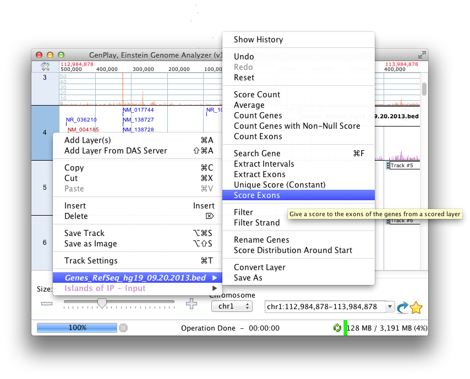Click the bookmark star icon

417,307
